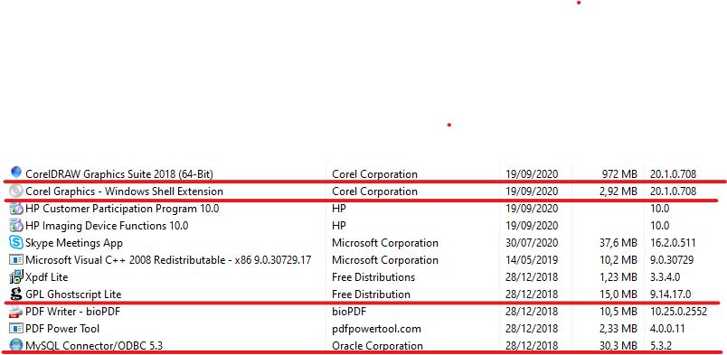Viewport: 727px width, 355px height.
Task: Click the MySQL Connector/ODBC 5.3 icon
Action: (16, 345)
